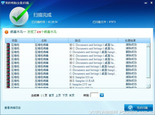Expand the E:\Samples\003.rar entry
Image resolution: width=155 pixels, height=115 pixels.
click(x=71, y=77)
